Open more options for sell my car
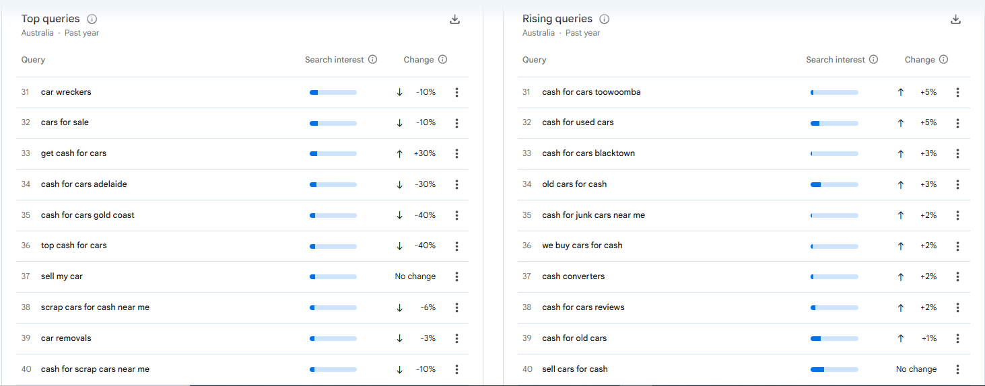The height and width of the screenshot is (386, 985). pos(456,276)
